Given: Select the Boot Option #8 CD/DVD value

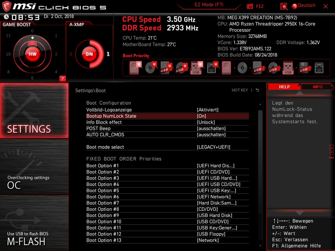Looking at the screenshot, I should pyautogui.click(x=207, y=209).
